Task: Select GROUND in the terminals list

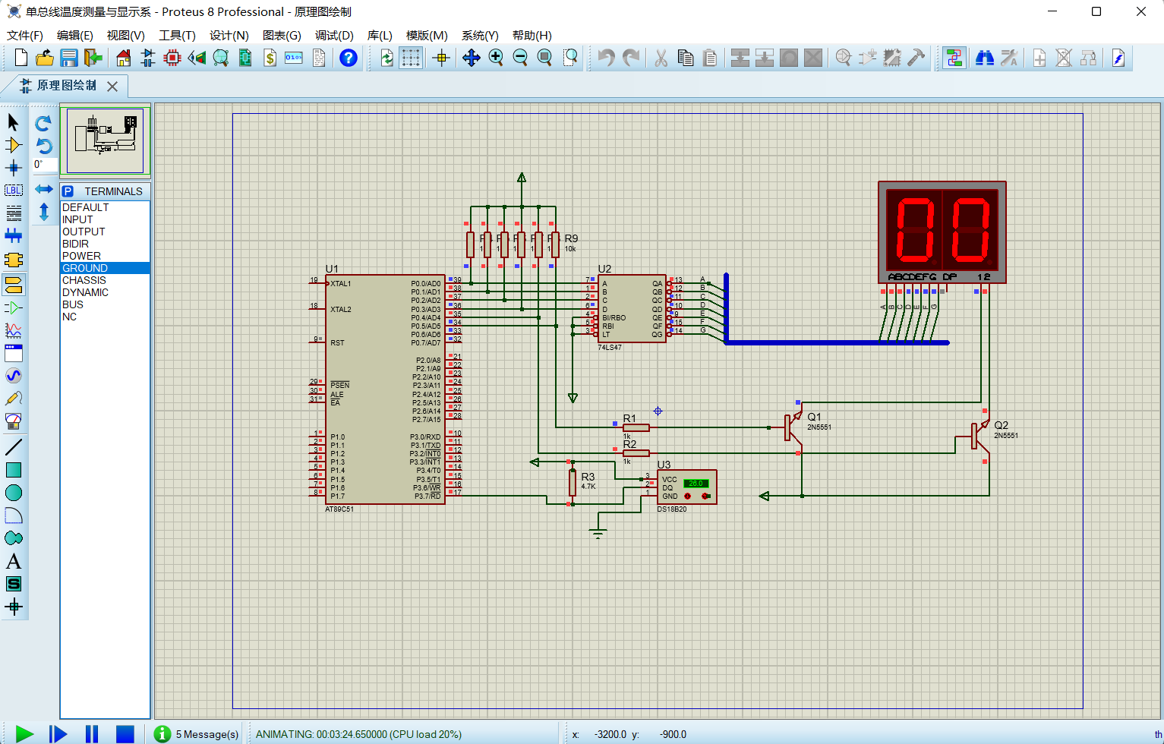Action: coord(105,268)
